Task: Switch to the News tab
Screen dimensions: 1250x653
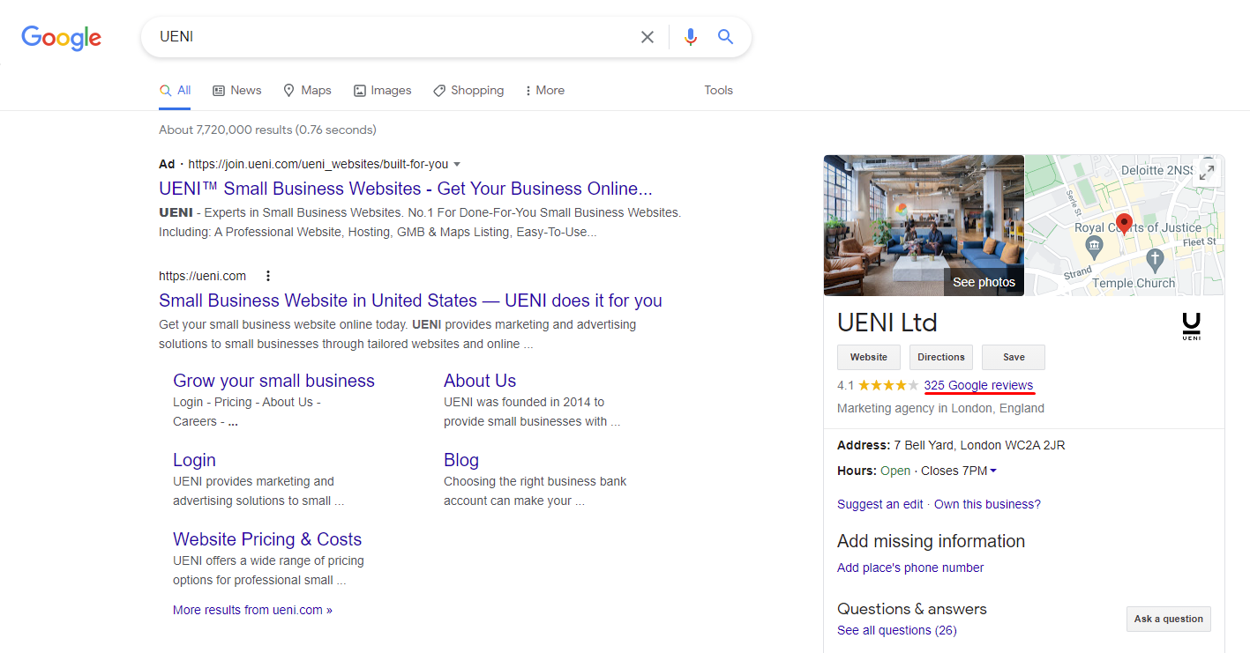Action: click(x=236, y=90)
